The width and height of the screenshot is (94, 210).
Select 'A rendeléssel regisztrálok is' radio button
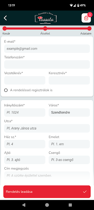click(6, 90)
